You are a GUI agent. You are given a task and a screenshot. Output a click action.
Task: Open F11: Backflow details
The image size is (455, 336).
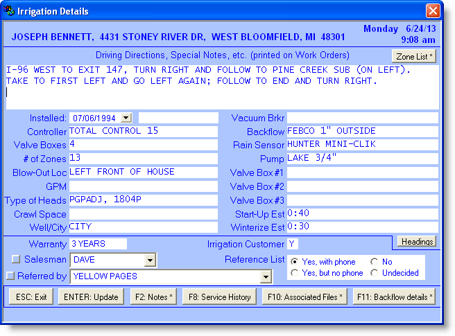393,297
